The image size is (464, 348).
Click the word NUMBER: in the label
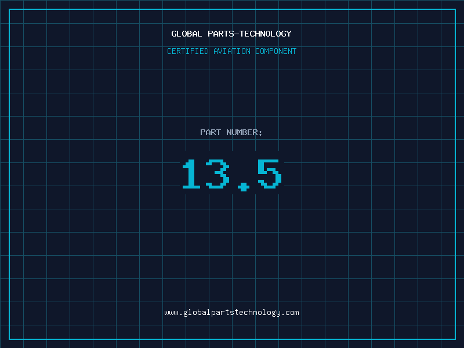(x=244, y=133)
